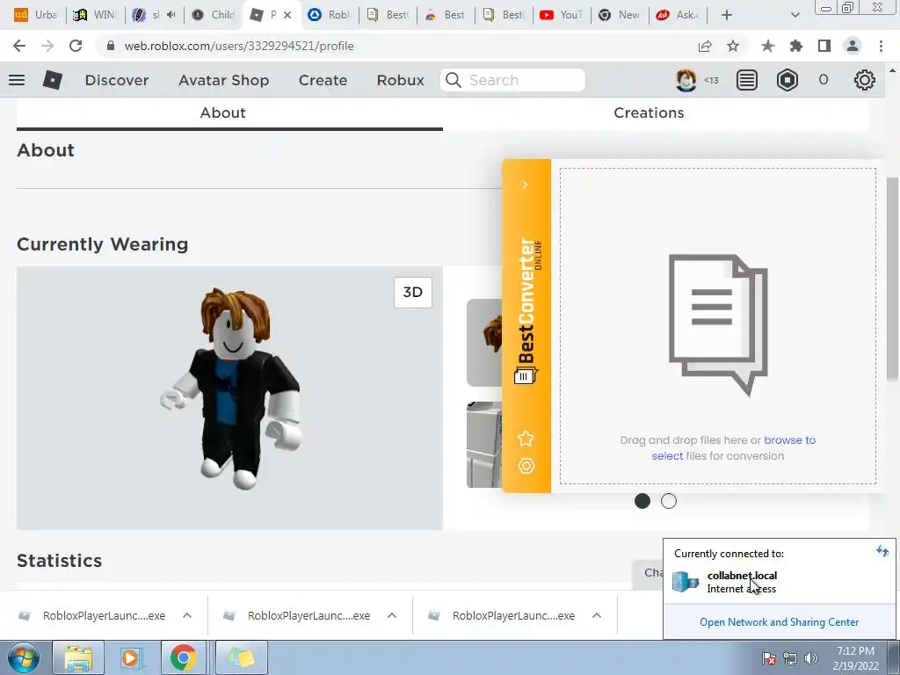Open the Robux balance hexagon icon
The width and height of the screenshot is (900, 675).
pyautogui.click(x=787, y=80)
